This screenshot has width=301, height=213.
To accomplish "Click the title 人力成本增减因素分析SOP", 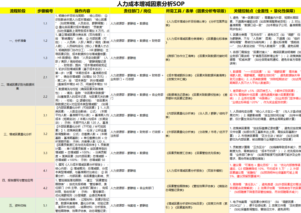I will (x=151, y=4).
